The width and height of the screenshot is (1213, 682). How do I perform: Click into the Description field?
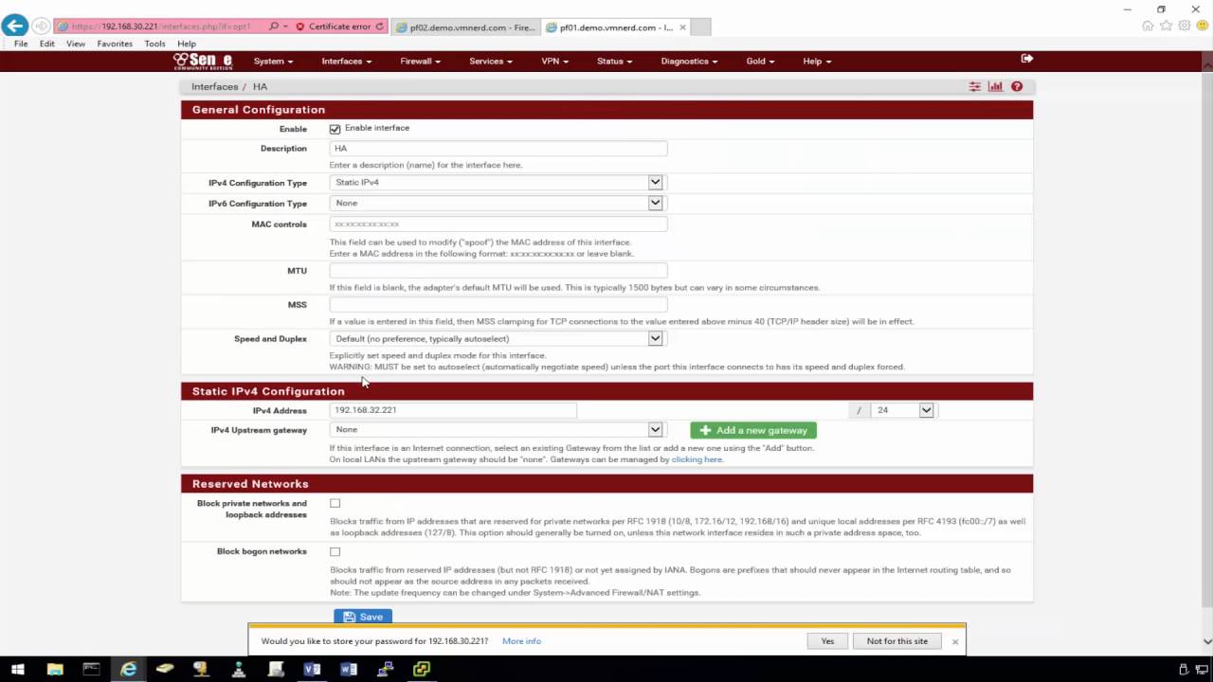498,149
